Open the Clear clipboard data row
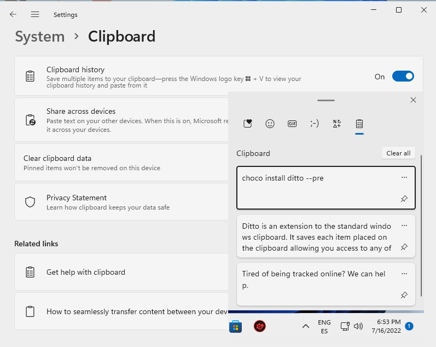This screenshot has width=436, height=347. [121, 163]
